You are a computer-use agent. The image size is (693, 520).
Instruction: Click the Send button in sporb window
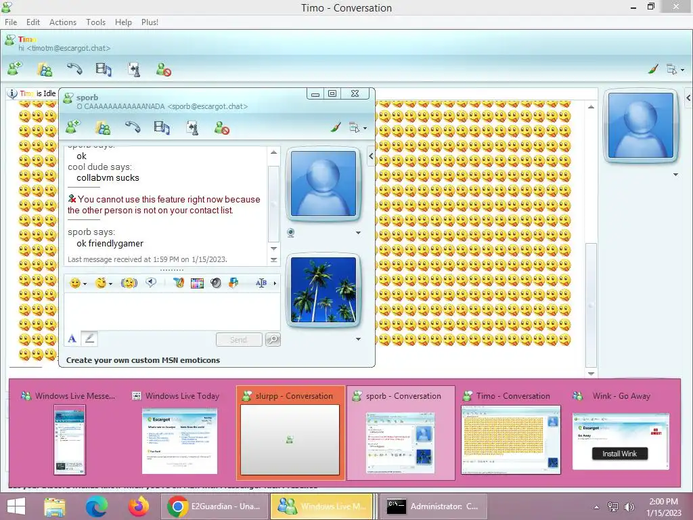[239, 340]
